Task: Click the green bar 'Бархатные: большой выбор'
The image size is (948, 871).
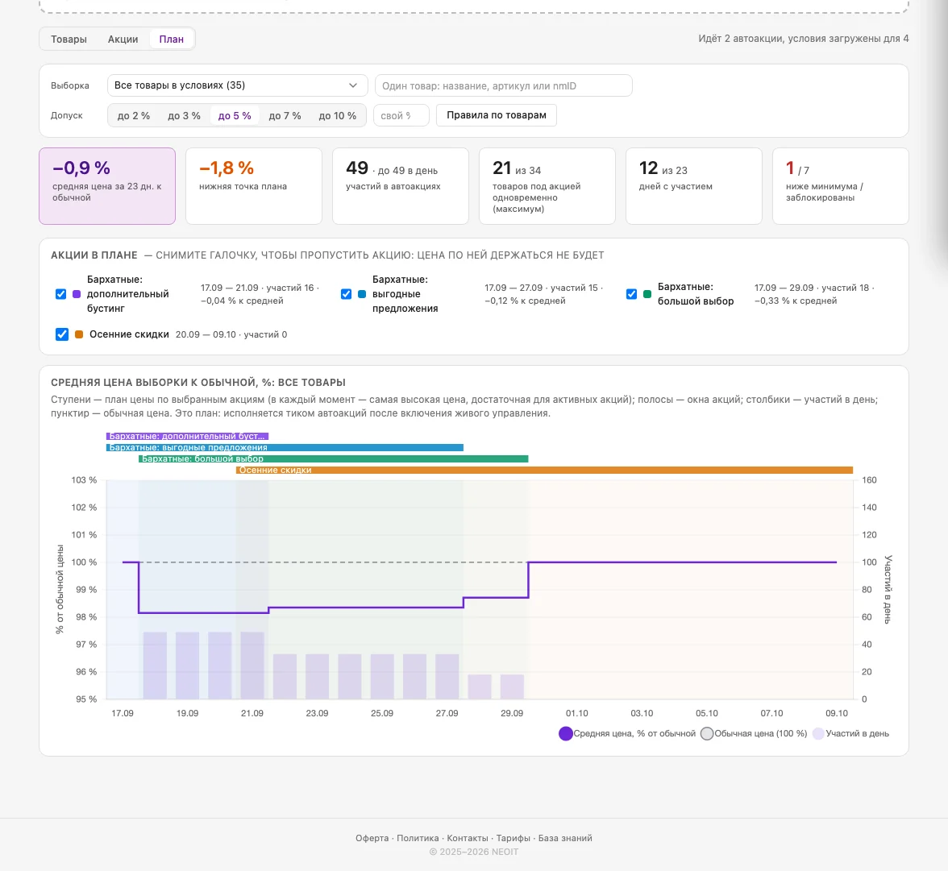Action: (333, 458)
